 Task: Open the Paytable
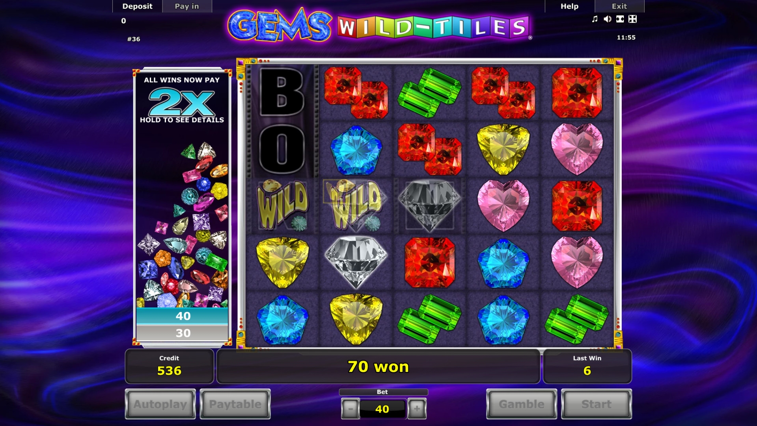click(x=235, y=404)
